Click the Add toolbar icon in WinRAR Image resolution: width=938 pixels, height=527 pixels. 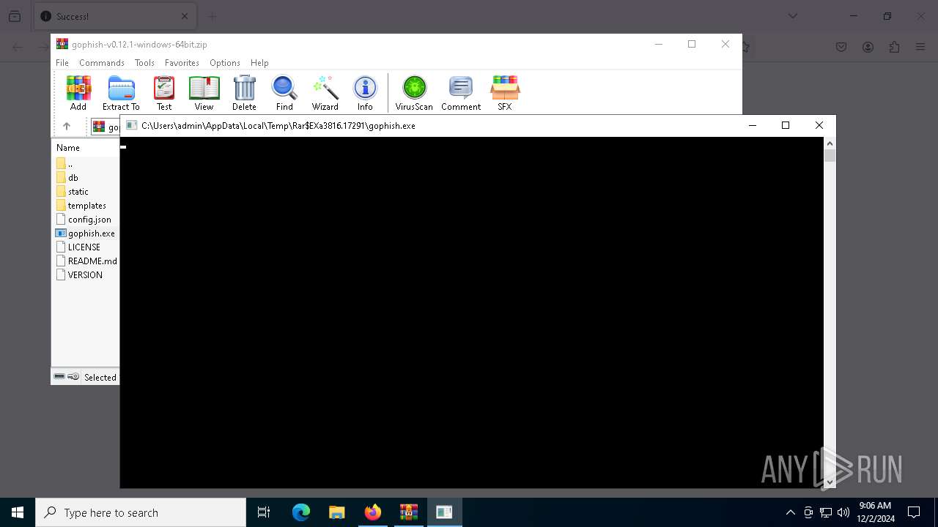(78, 93)
